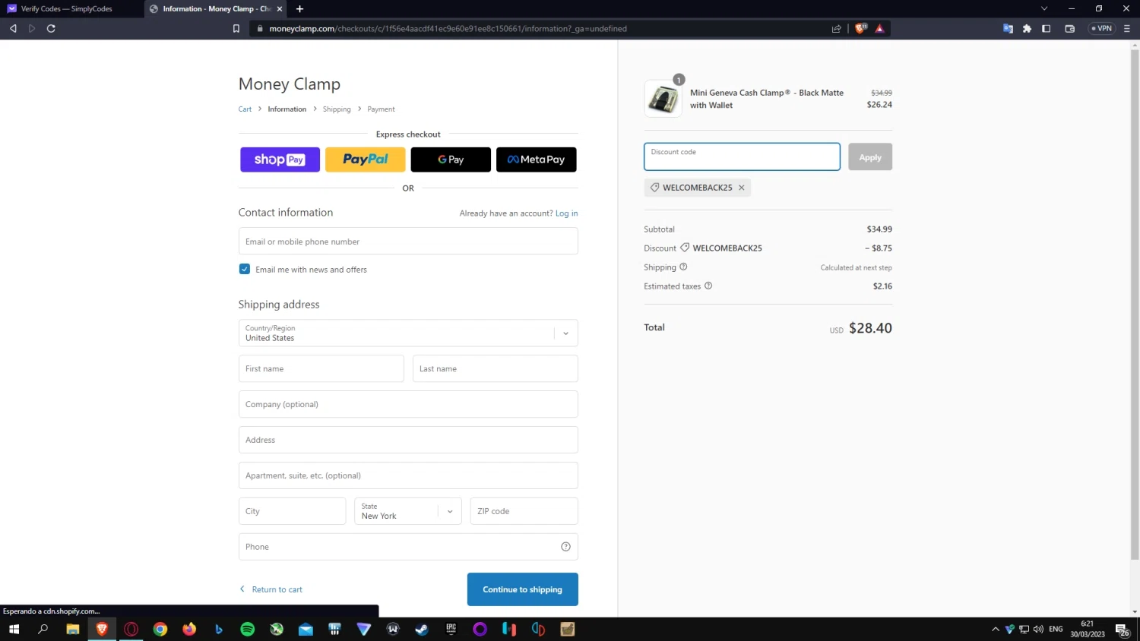Focus the City field

click(293, 511)
